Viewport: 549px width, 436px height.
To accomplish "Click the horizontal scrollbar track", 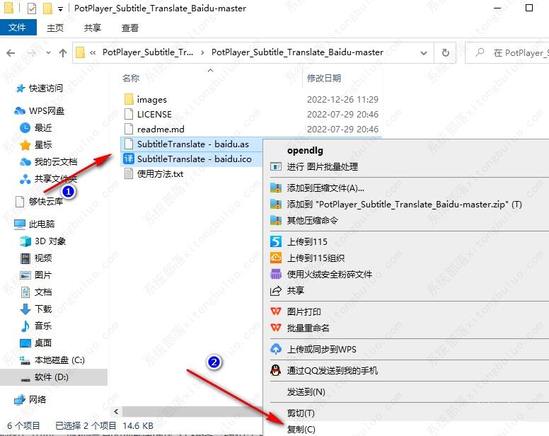I will pyautogui.click(x=192, y=411).
